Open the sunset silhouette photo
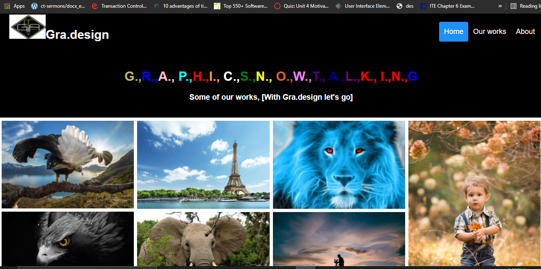541x269 pixels. (x=339, y=239)
